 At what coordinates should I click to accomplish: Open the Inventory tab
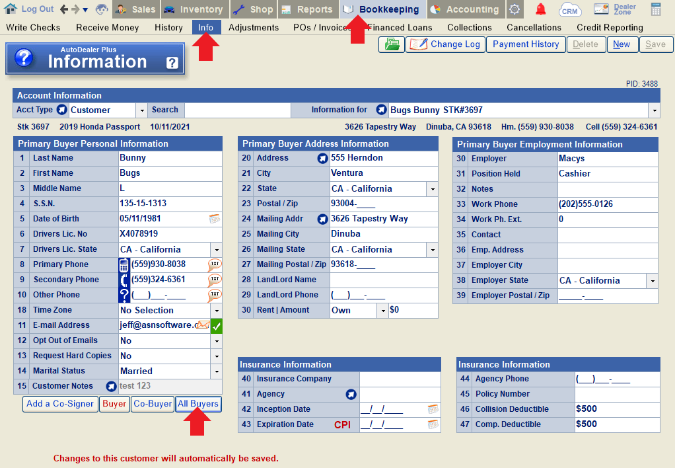click(194, 9)
